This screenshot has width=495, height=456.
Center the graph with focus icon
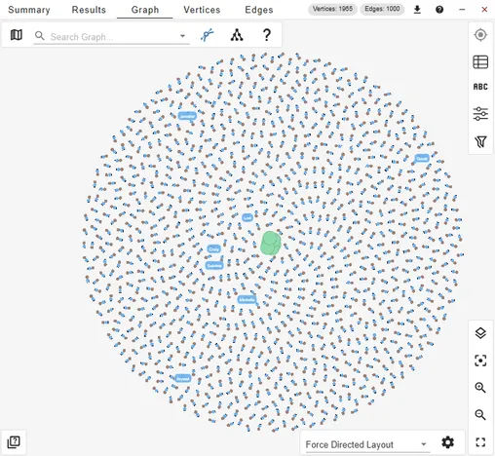480,361
